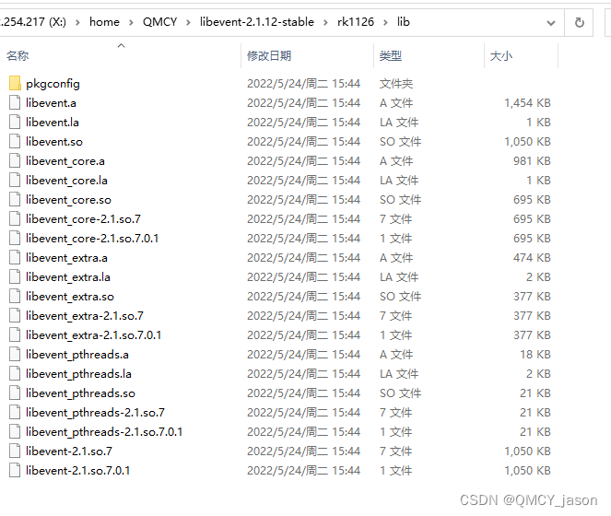
Task: Click the libevent_core-2.1.so.7.0.1 file name
Action: [92, 238]
